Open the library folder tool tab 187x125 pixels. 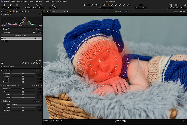[x=2, y=12]
